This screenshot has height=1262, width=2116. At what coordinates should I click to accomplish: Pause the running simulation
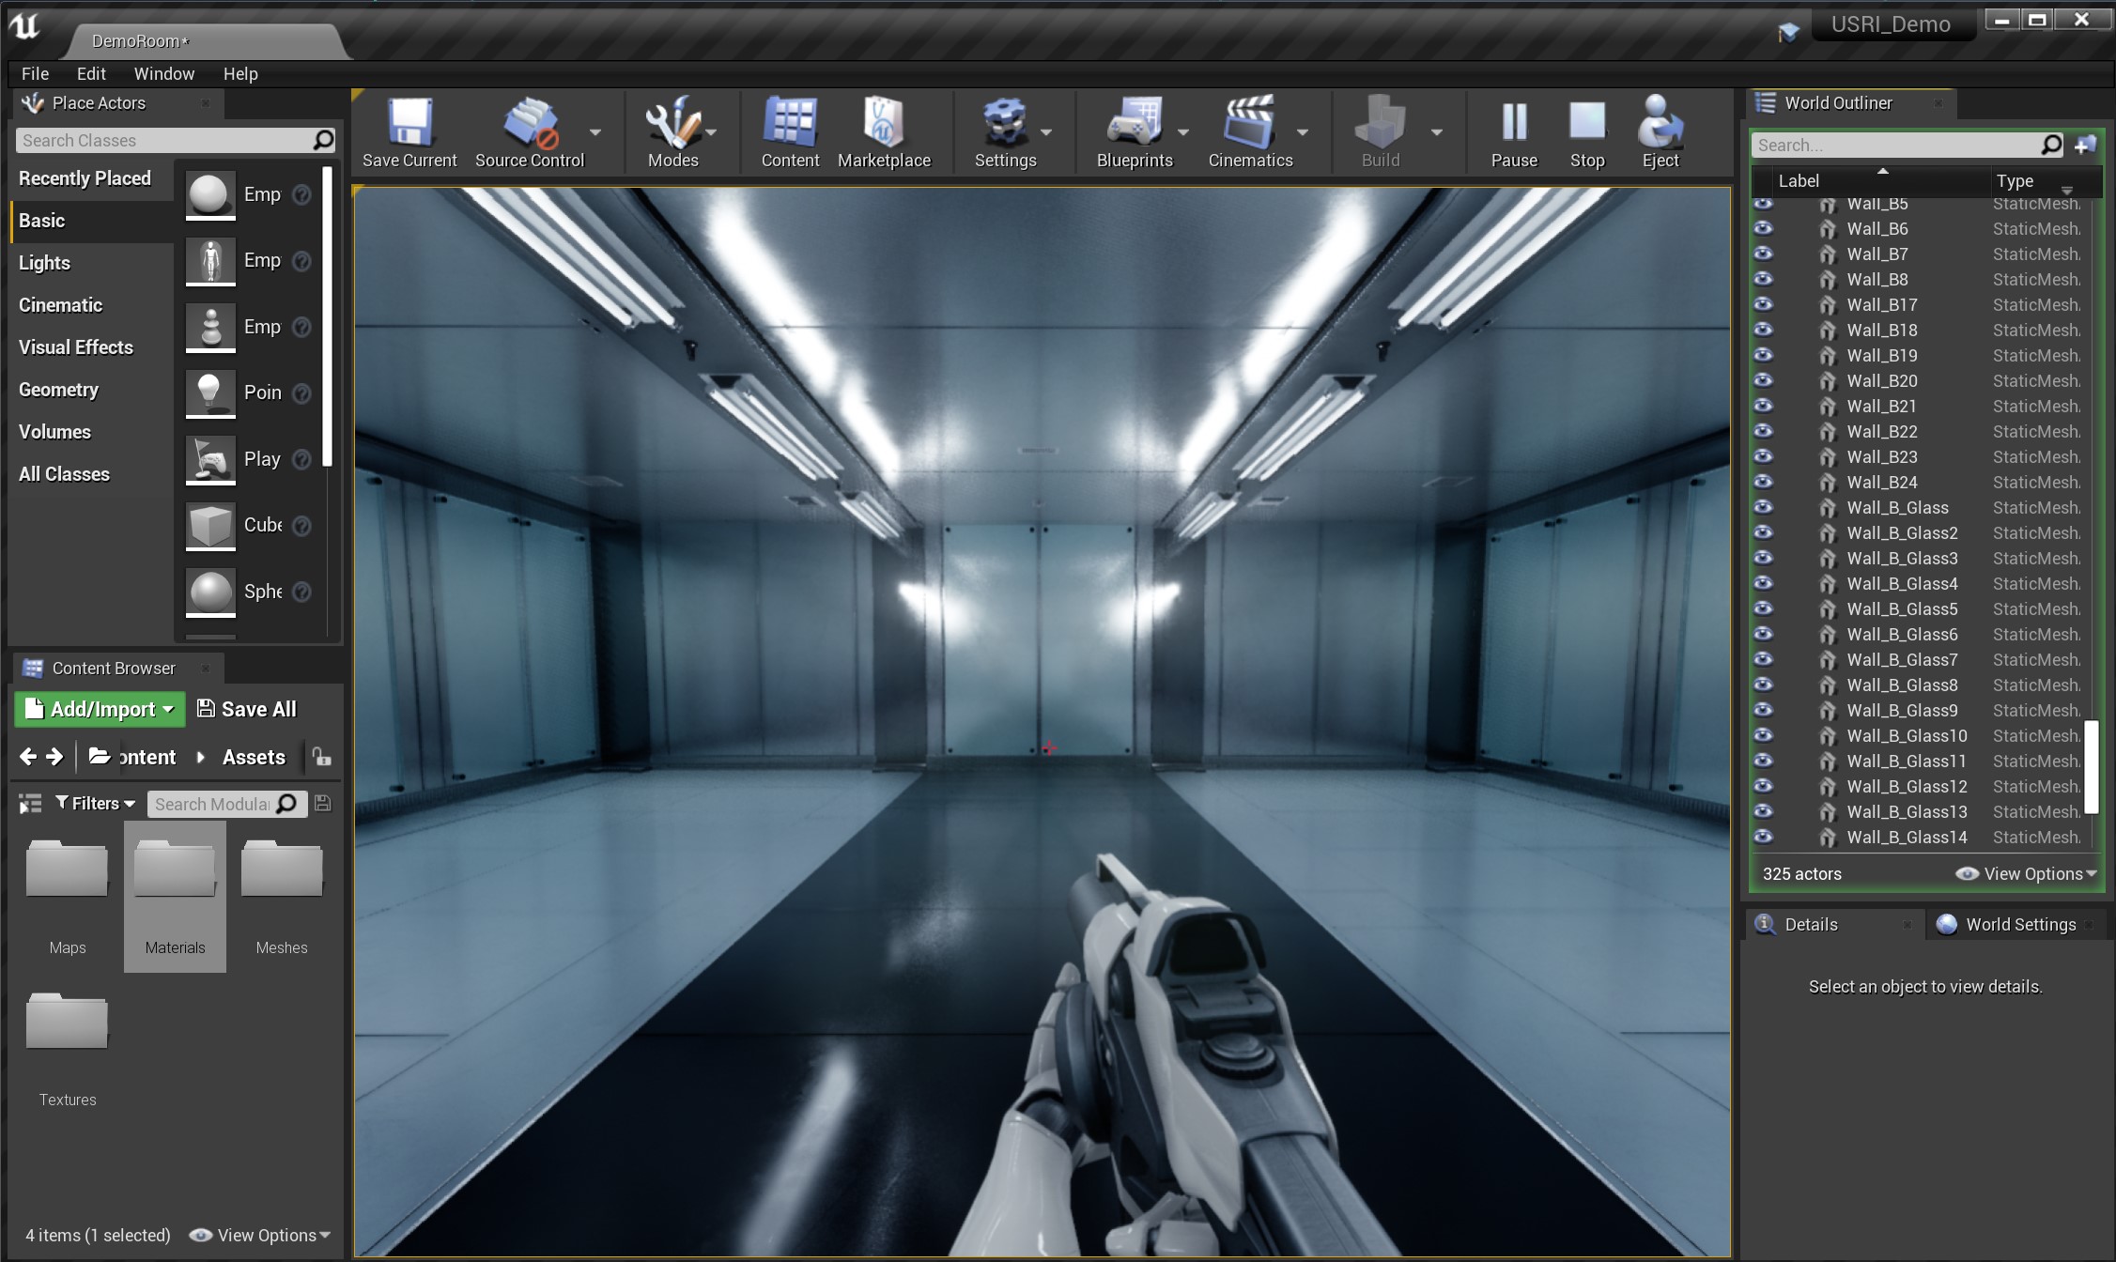click(1514, 123)
